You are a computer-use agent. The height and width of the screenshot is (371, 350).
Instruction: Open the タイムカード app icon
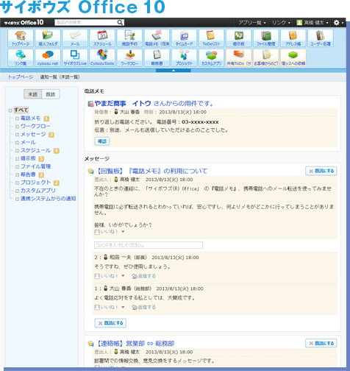click(x=184, y=38)
